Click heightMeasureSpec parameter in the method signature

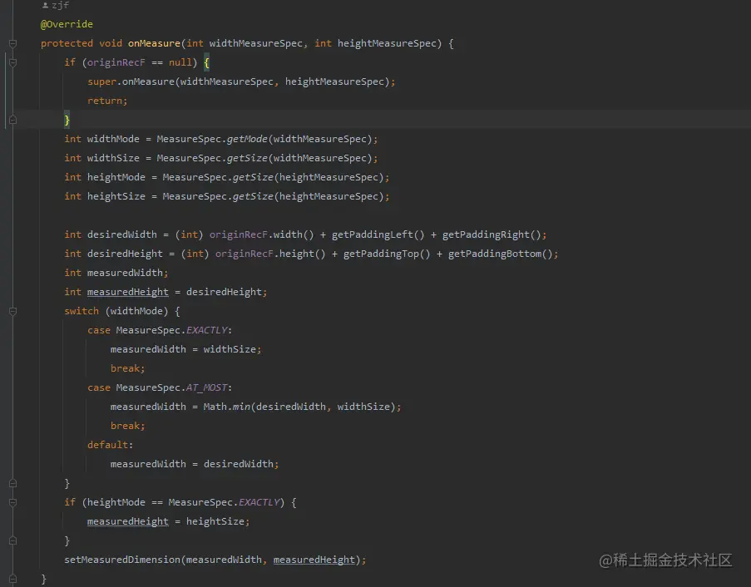click(x=387, y=43)
